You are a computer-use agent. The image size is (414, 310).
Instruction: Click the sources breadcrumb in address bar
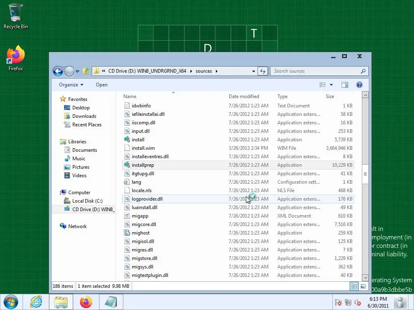point(204,71)
